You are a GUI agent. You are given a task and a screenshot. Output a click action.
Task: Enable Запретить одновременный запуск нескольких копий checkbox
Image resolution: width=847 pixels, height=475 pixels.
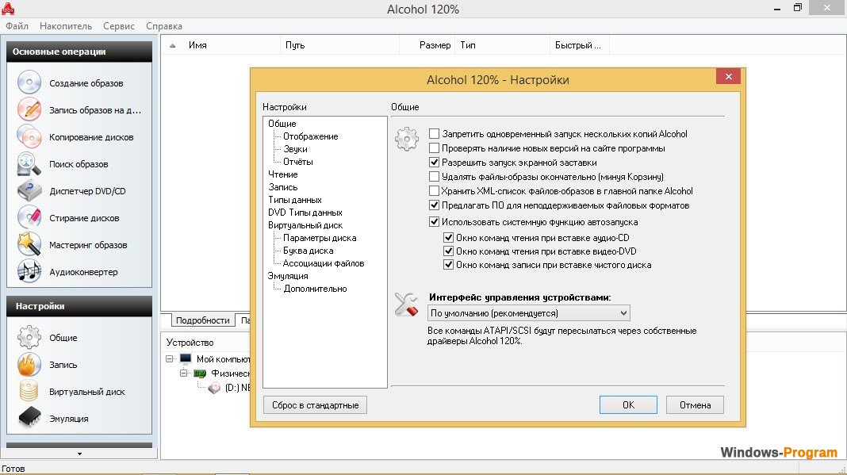click(x=434, y=133)
